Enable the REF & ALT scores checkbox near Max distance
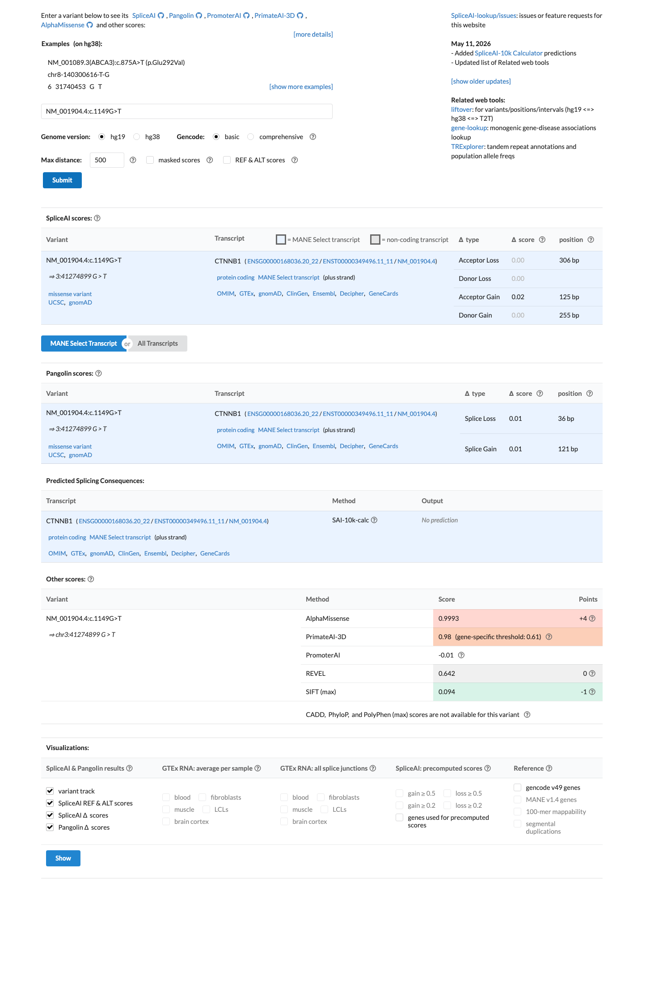This screenshot has height=984, width=650. [x=227, y=160]
